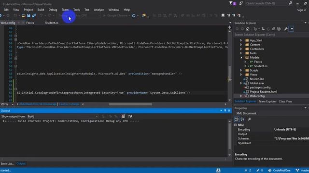This screenshot has width=309, height=173.
Task: Expand Views folder node
Action: pos(241,75)
